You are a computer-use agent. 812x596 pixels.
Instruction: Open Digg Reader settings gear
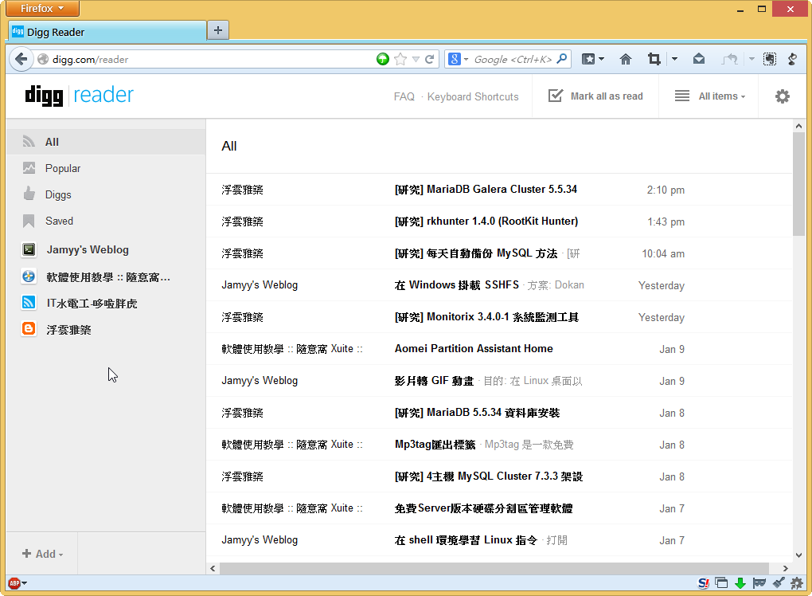click(x=782, y=96)
